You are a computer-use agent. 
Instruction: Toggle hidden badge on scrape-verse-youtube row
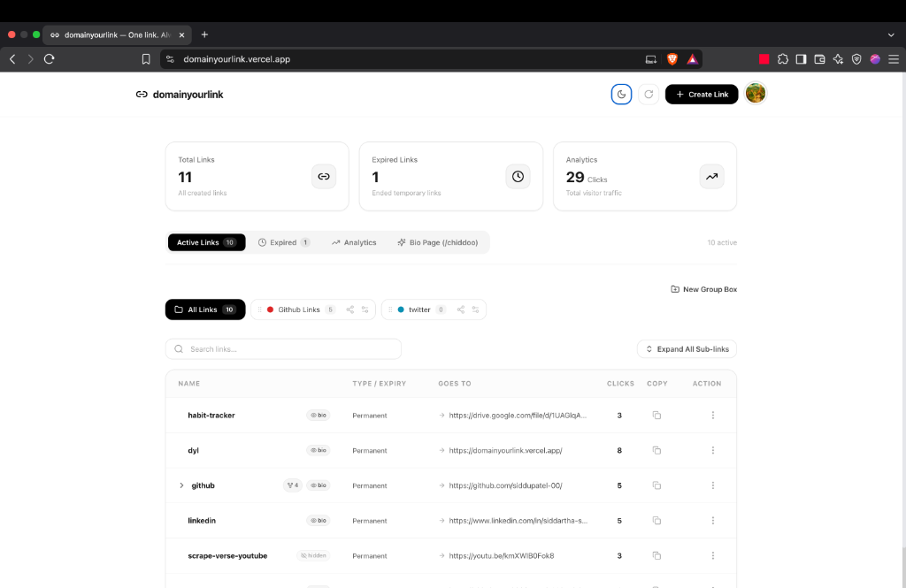click(x=313, y=555)
